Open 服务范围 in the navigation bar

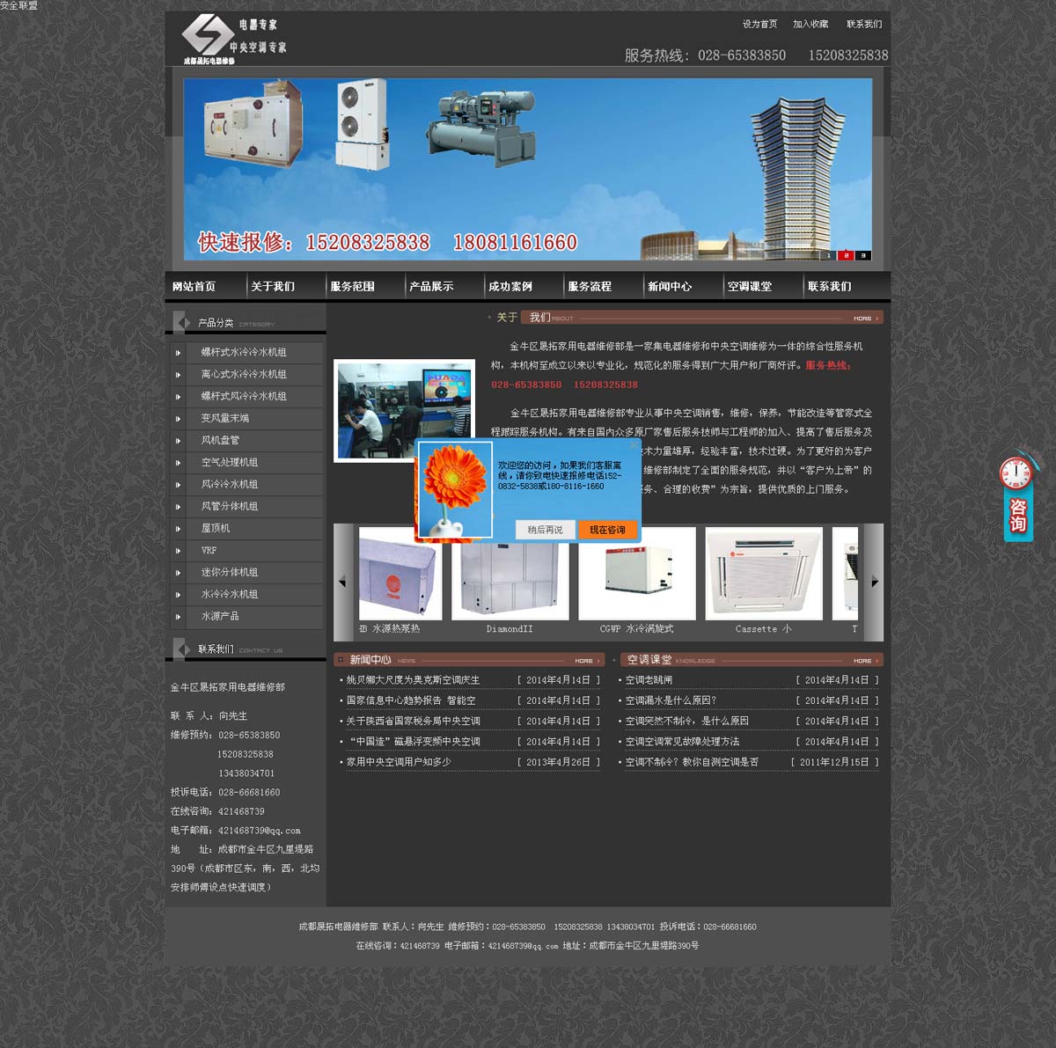coord(352,287)
